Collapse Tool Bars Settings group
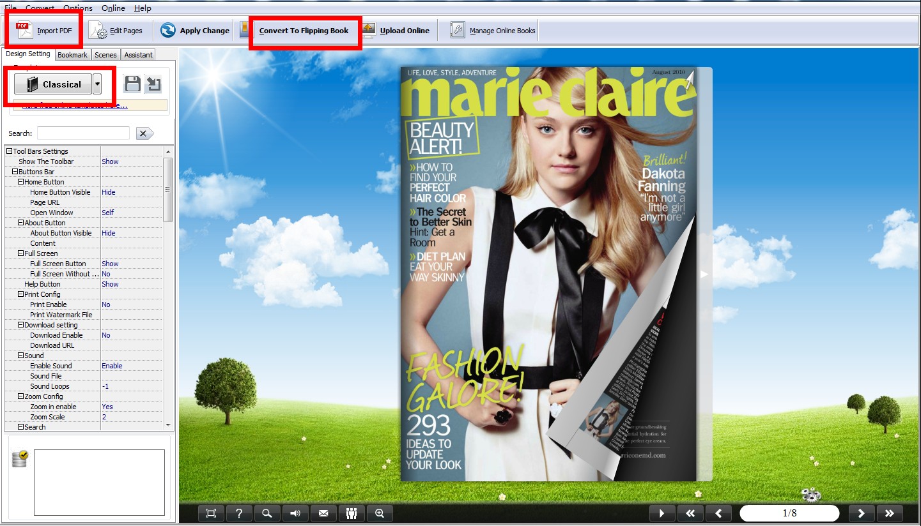The image size is (921, 526). click(x=9, y=151)
